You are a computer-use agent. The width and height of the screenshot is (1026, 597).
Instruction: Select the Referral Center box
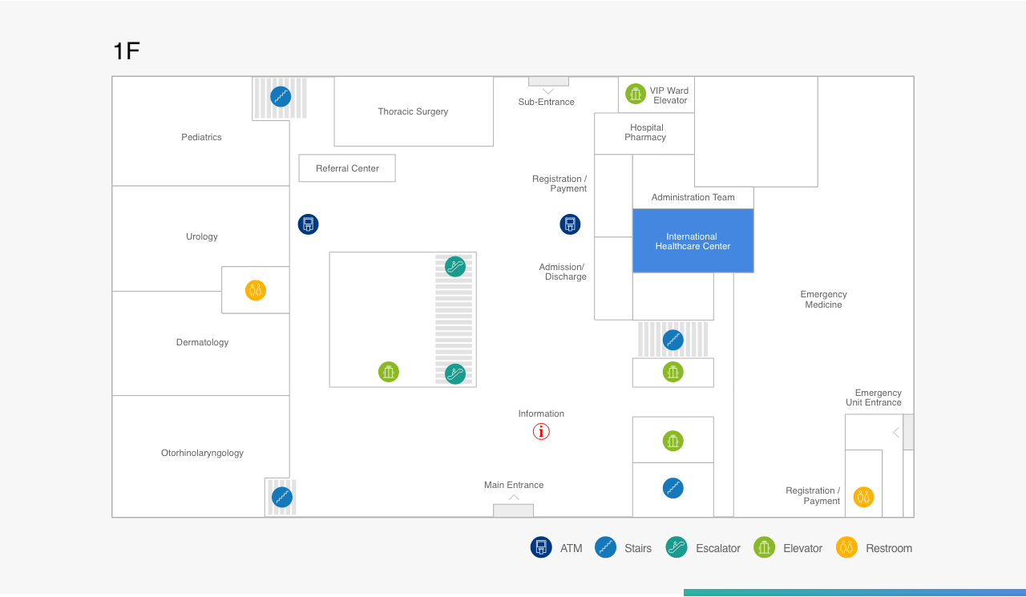click(x=347, y=168)
